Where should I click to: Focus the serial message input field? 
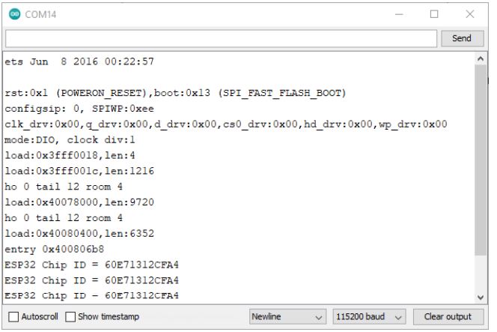click(x=220, y=37)
